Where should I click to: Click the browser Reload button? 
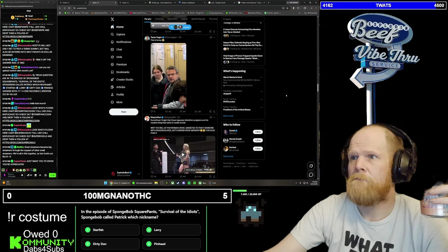pos(69,8)
